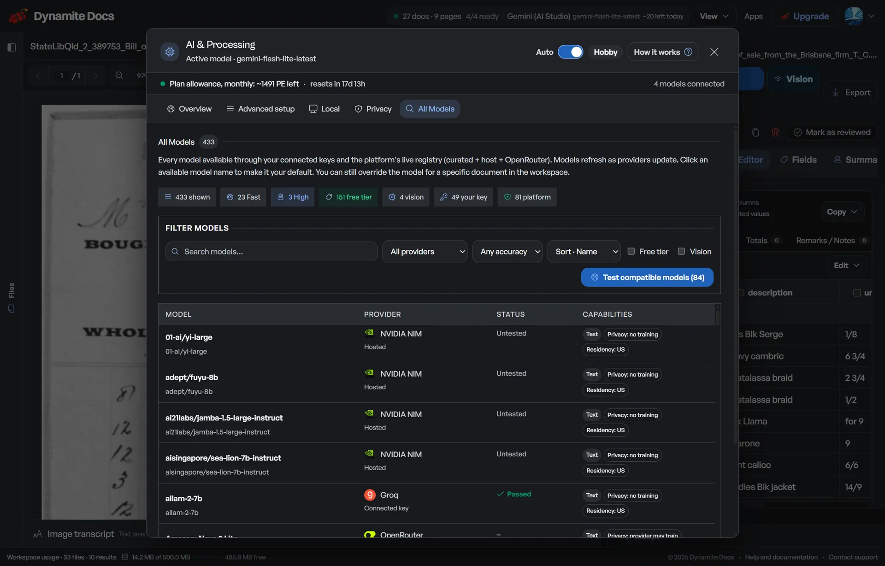Click the red trash delete icon
Screen dimensions: 885x566
(x=775, y=132)
